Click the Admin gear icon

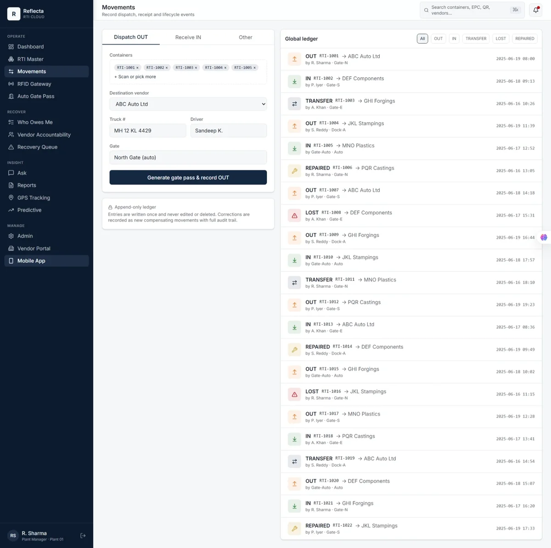11,236
